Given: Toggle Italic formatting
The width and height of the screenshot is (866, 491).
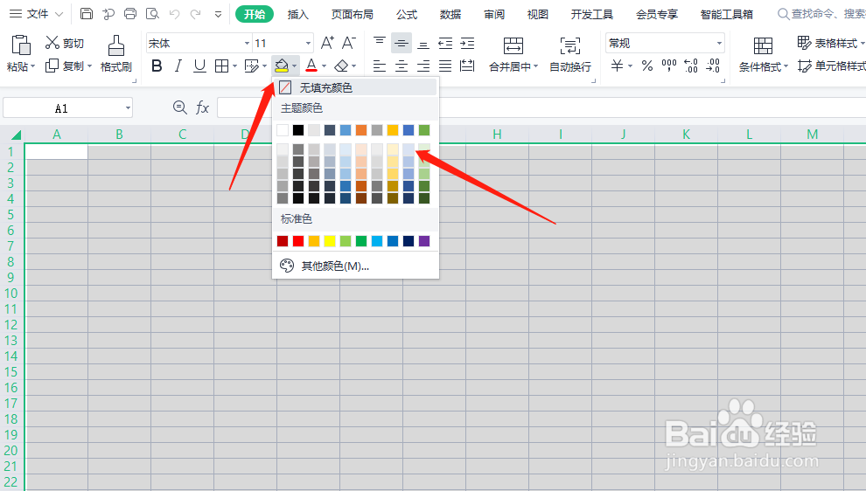Looking at the screenshot, I should [x=178, y=66].
